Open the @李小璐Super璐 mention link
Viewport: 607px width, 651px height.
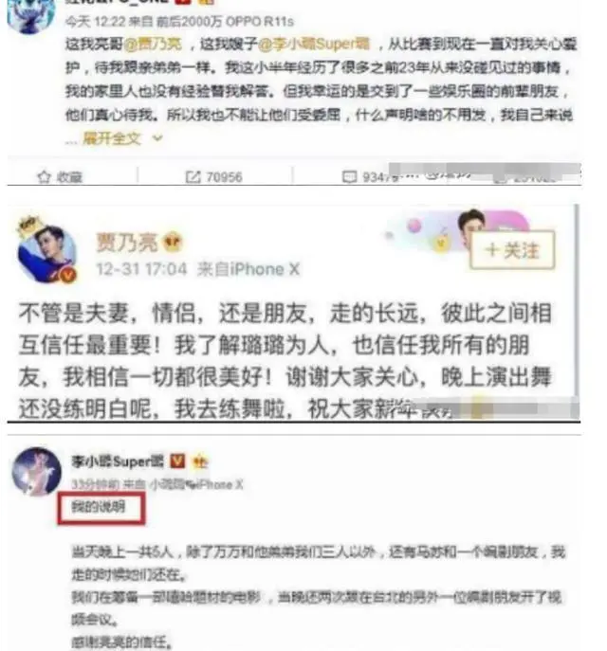(314, 44)
